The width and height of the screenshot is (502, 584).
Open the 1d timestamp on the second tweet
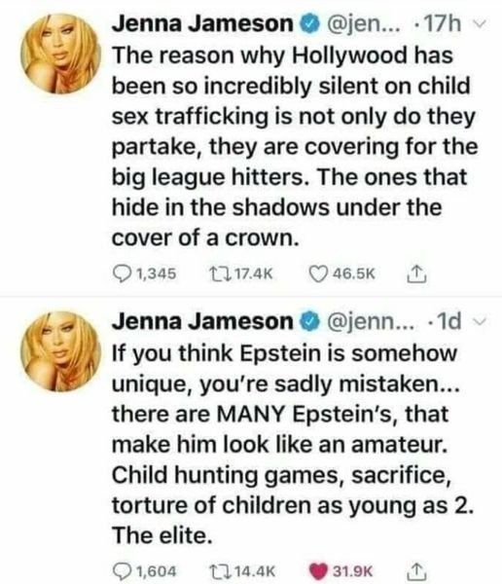point(449,321)
